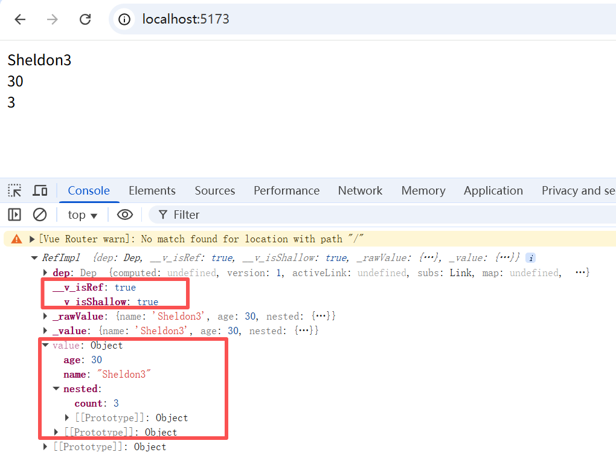616x455 pixels.
Task: Click the ellipsis at end of dep row
Action: (x=581, y=273)
